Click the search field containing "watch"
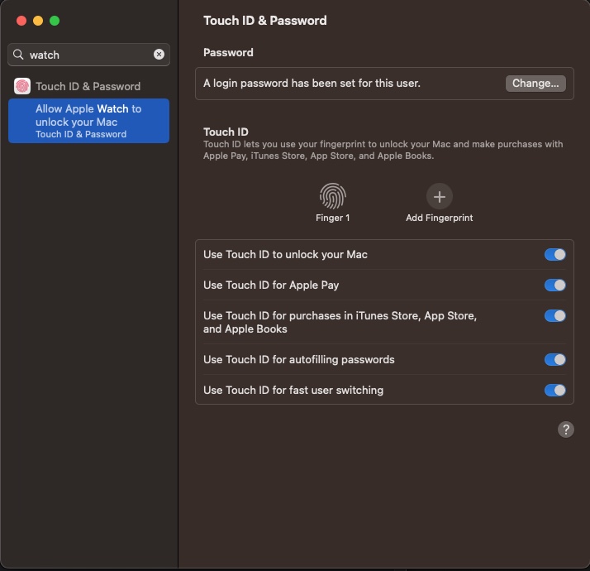Image resolution: width=590 pixels, height=571 pixels. point(88,55)
